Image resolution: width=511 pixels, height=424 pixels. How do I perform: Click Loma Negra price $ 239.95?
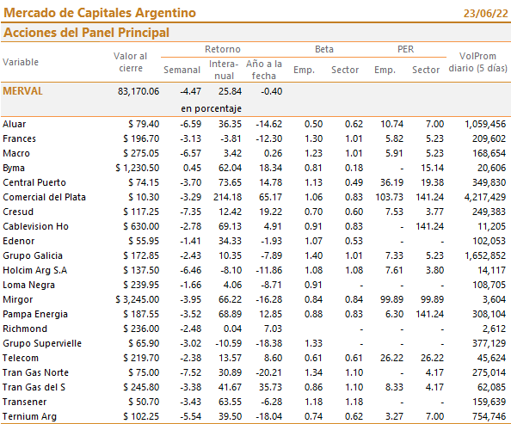click(x=141, y=285)
